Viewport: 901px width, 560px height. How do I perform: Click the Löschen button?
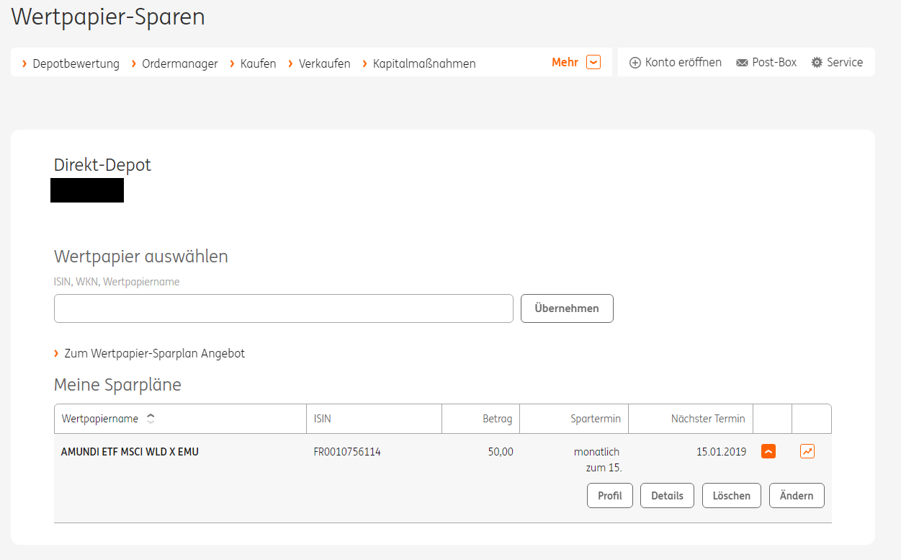732,496
